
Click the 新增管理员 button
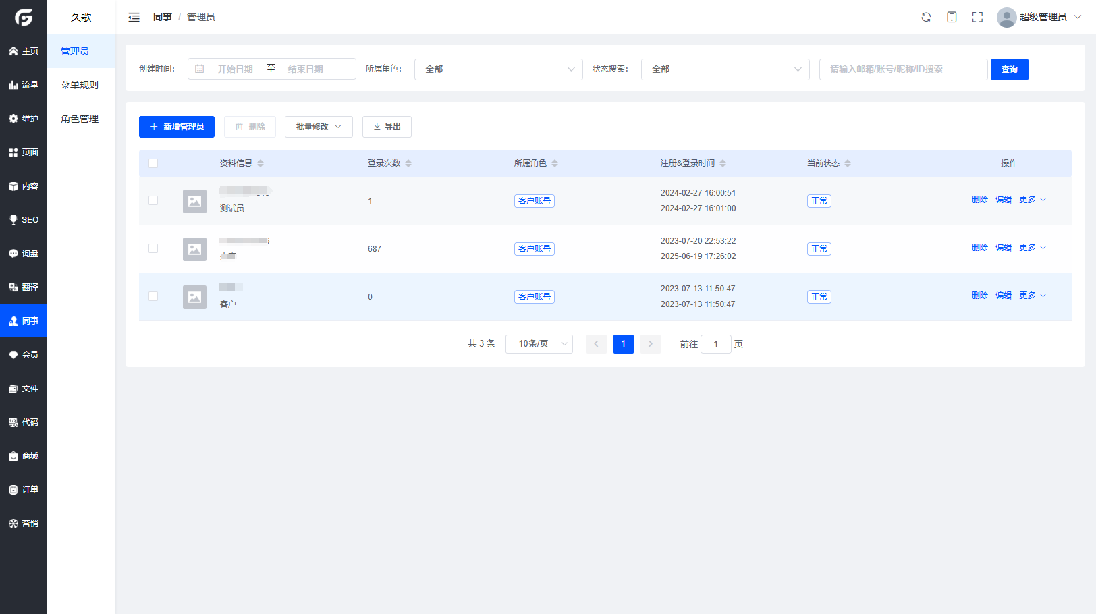click(x=177, y=127)
